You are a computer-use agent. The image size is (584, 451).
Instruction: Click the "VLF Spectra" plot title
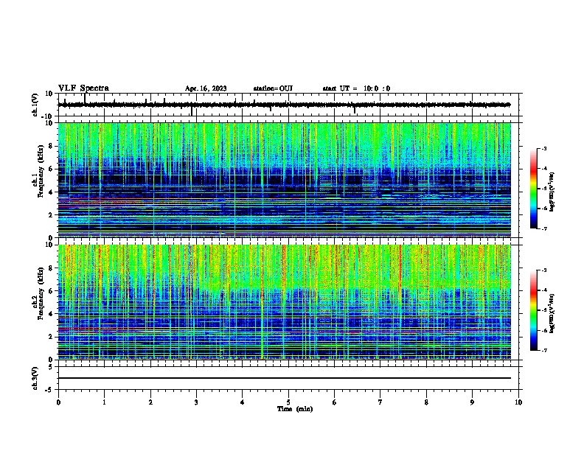(83, 88)
